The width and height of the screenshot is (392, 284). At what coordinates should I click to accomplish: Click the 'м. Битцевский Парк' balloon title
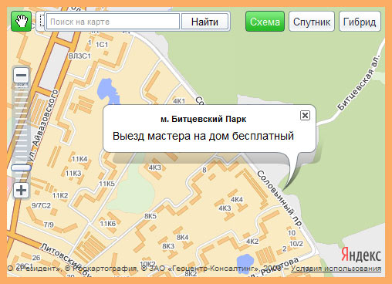[x=203, y=119]
